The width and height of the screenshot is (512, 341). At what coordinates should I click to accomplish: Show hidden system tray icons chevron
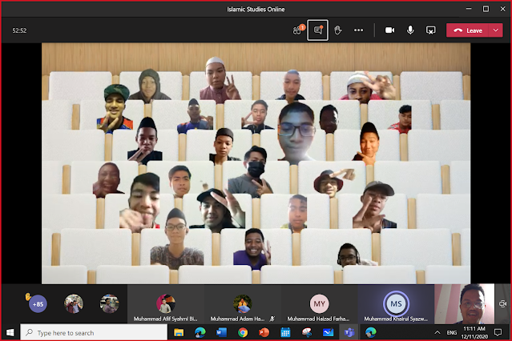pos(437,332)
